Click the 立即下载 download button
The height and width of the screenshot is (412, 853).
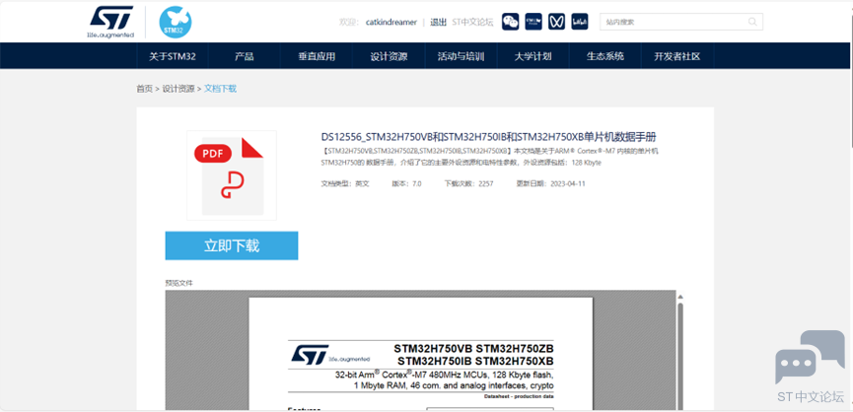[232, 245]
